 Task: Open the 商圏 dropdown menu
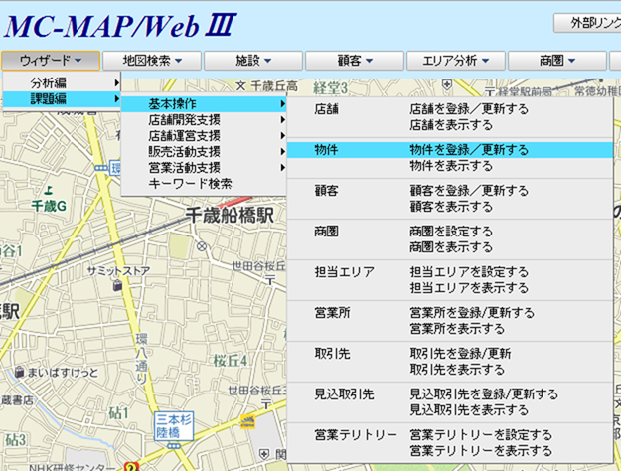(556, 61)
